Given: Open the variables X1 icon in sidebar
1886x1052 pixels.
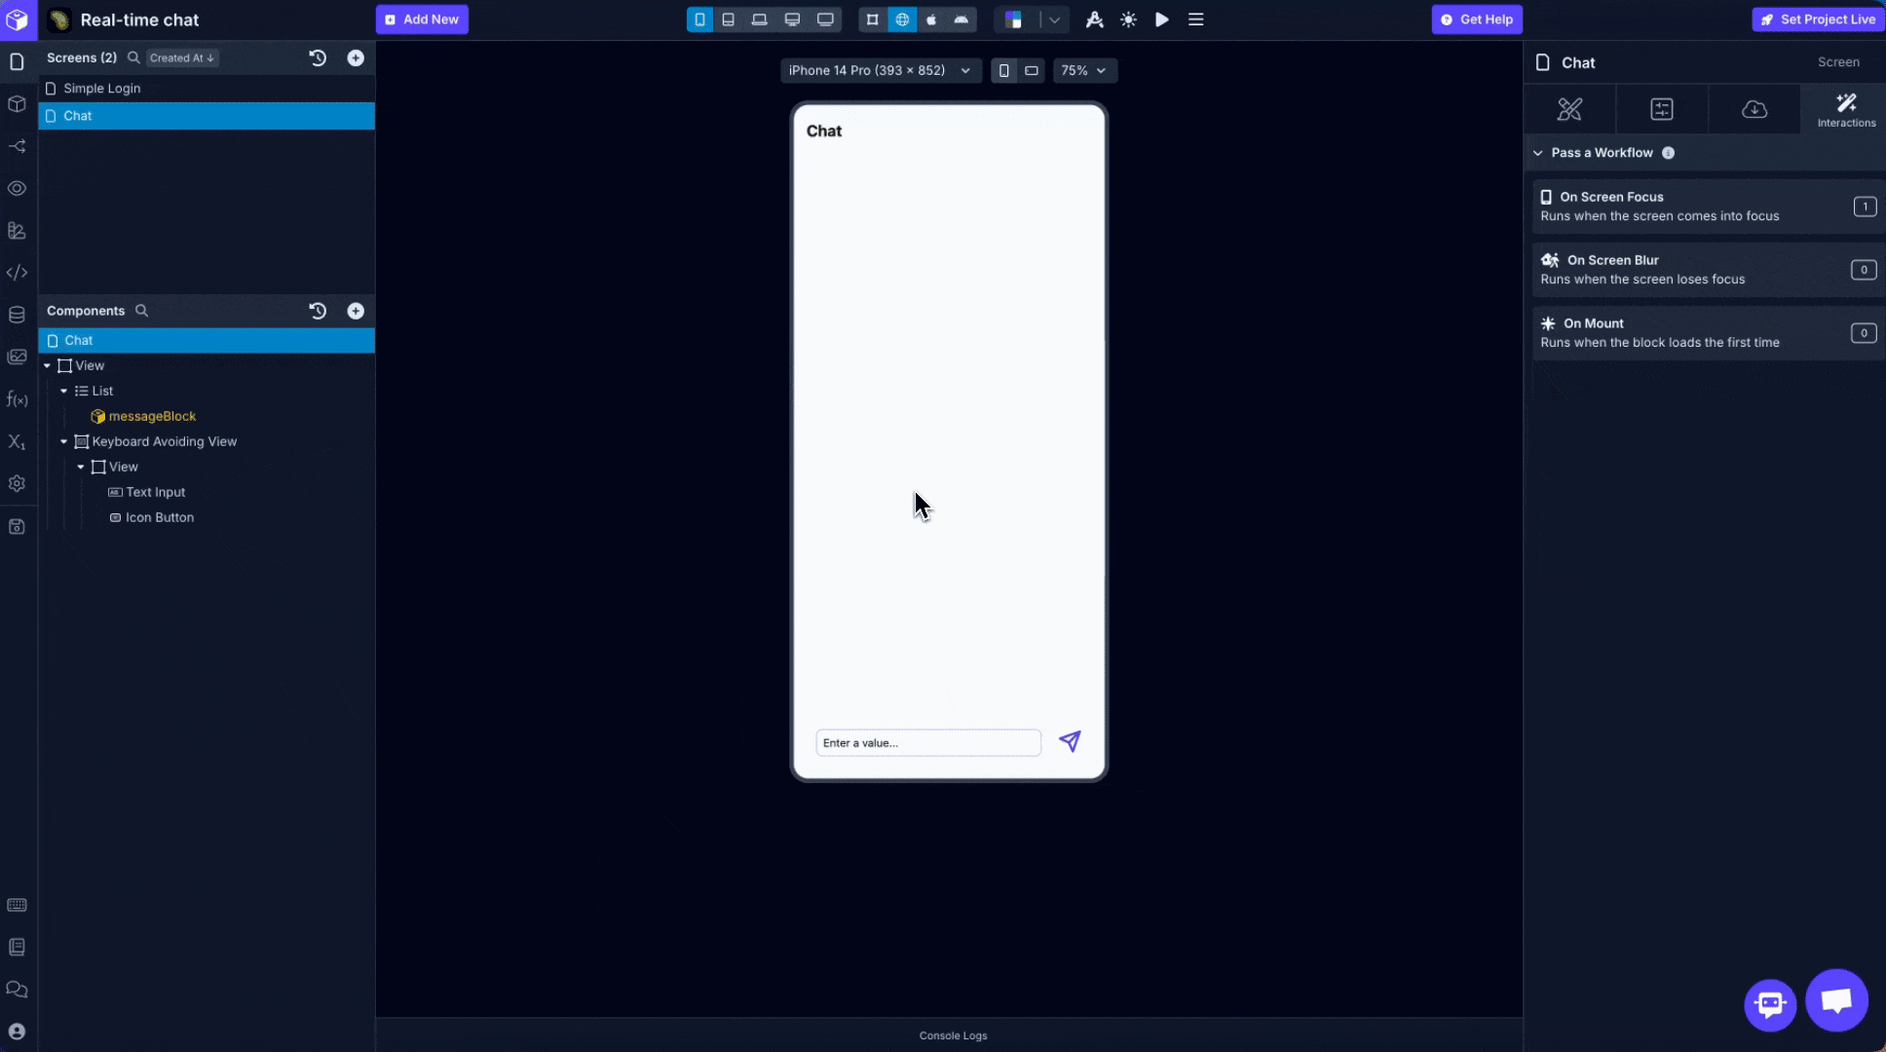Looking at the screenshot, I should coord(17,441).
